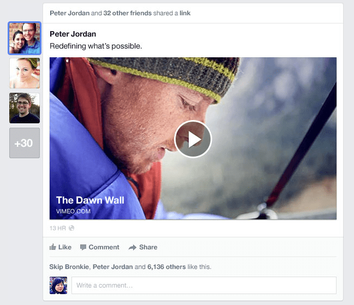Viewport: 354px width, 305px height.
Task: Click the 'link' word in post header
Action: (185, 13)
